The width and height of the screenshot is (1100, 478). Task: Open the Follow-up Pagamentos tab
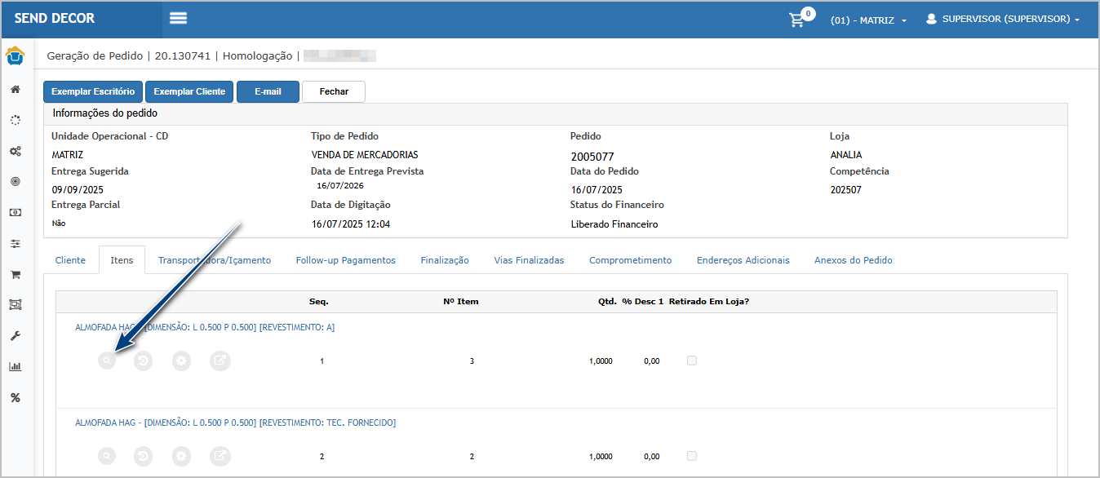345,260
